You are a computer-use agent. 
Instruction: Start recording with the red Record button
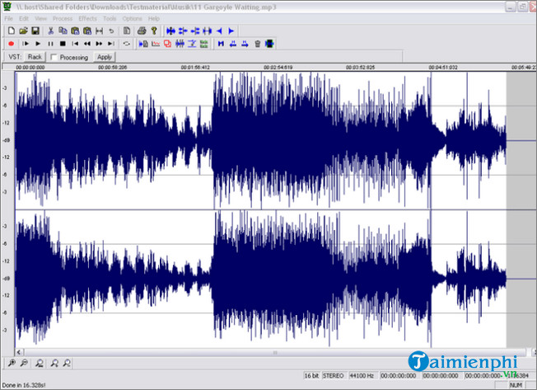11,43
